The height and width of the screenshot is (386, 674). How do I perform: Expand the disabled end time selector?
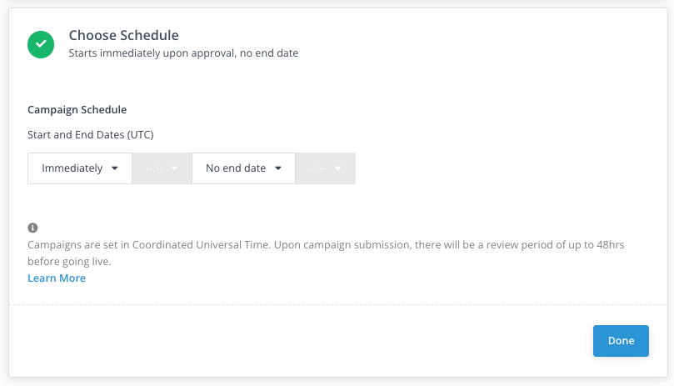(x=325, y=168)
